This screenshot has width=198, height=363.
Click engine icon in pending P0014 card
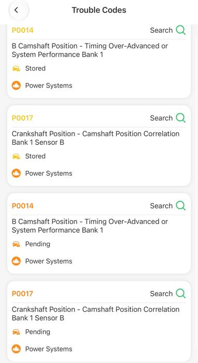(x=16, y=261)
